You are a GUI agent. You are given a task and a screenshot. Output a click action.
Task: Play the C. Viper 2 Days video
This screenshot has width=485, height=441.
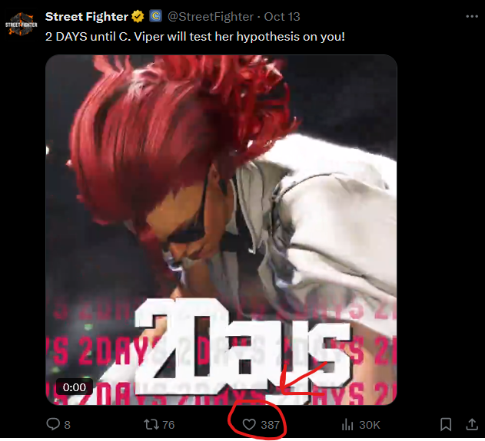(221, 230)
